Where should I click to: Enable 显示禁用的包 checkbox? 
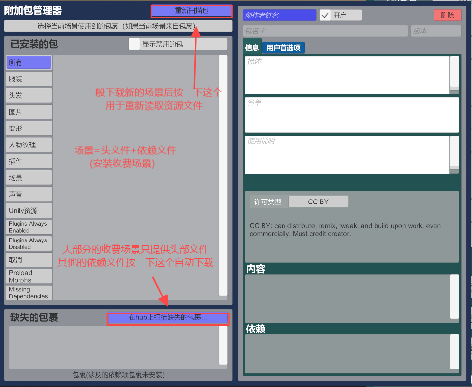tap(134, 44)
